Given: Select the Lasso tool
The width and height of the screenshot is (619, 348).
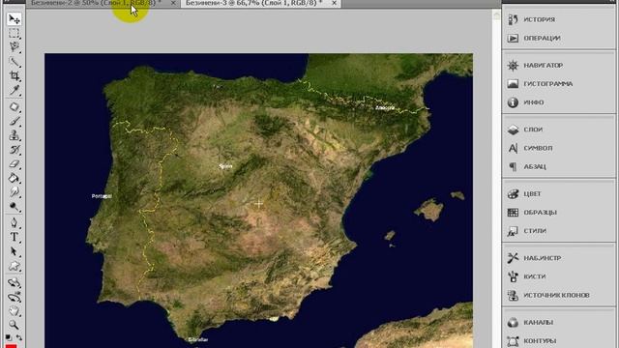Looking at the screenshot, I should [x=15, y=47].
